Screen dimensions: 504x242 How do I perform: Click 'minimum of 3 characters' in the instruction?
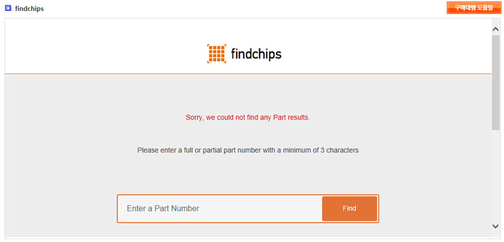320,150
